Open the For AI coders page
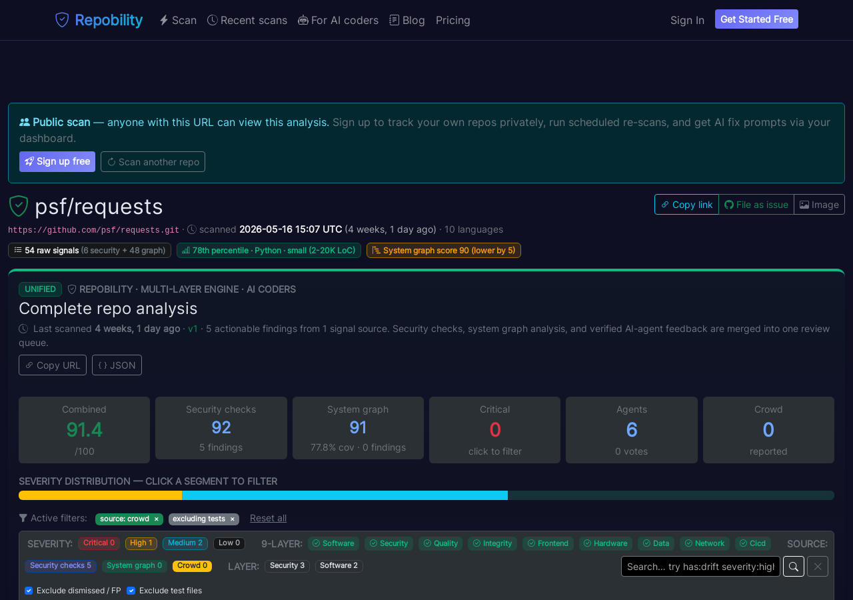 338,20
